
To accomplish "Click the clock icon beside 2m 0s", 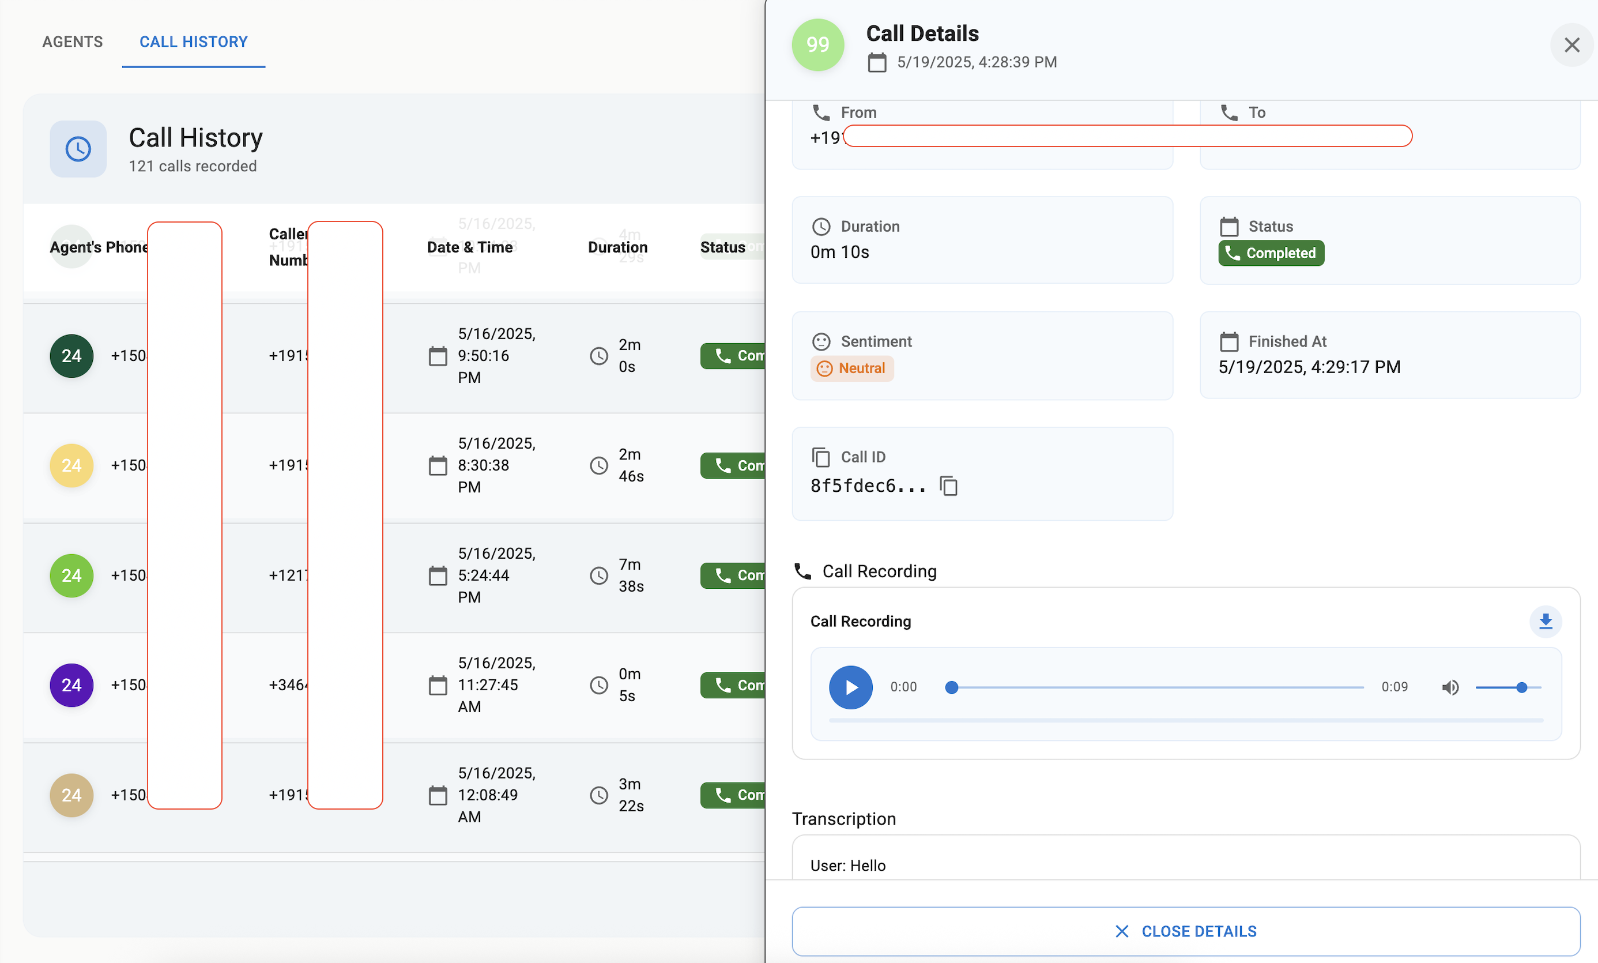I will pyautogui.click(x=598, y=356).
